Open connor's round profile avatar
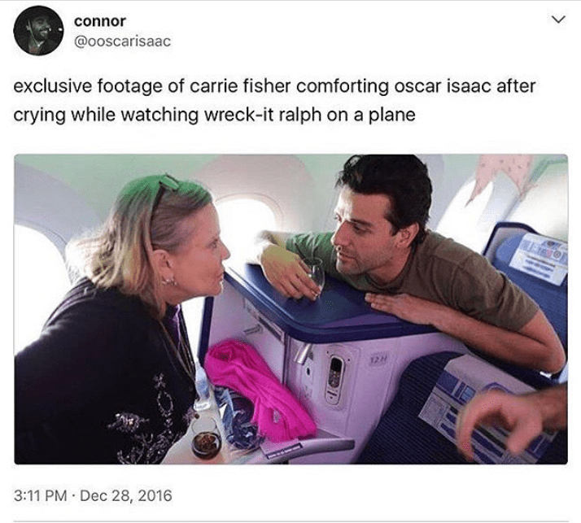Screen dimensions: 581x523 (x=37, y=31)
